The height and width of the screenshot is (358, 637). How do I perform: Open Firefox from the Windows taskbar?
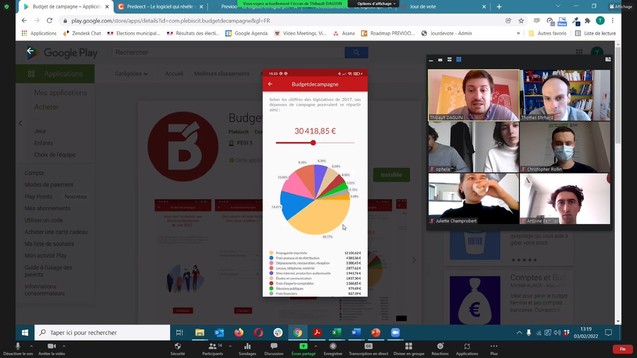point(238,333)
